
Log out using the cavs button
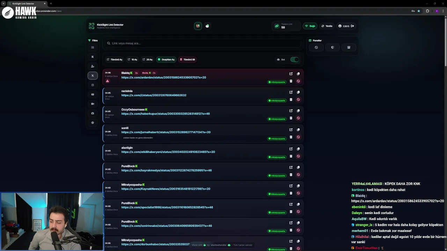[346, 26]
